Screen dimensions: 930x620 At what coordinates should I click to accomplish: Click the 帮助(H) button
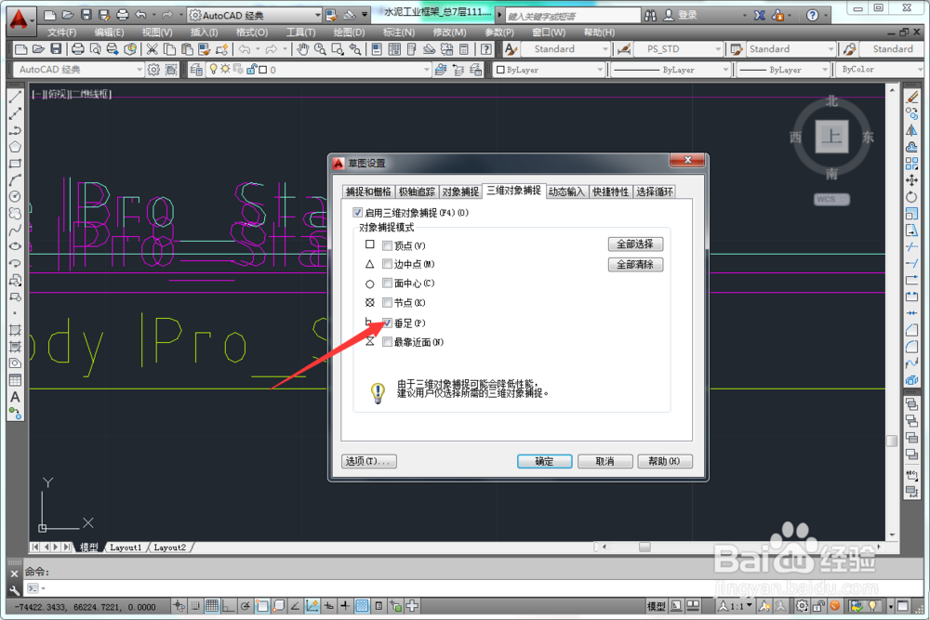point(665,461)
